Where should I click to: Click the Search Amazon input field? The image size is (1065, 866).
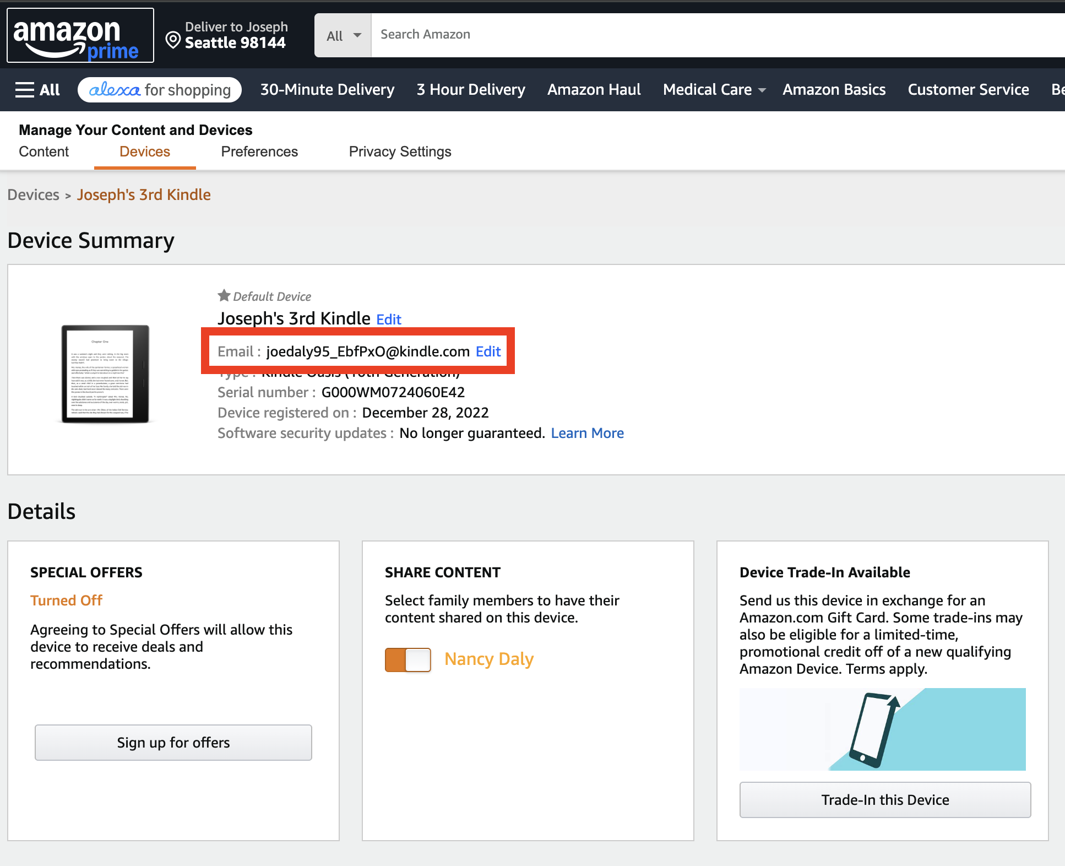[x=718, y=35]
